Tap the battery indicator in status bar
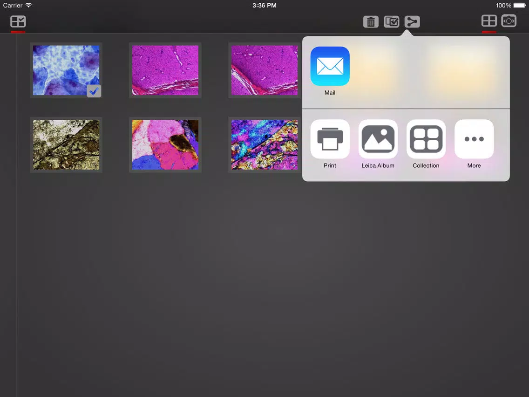 pyautogui.click(x=520, y=6)
